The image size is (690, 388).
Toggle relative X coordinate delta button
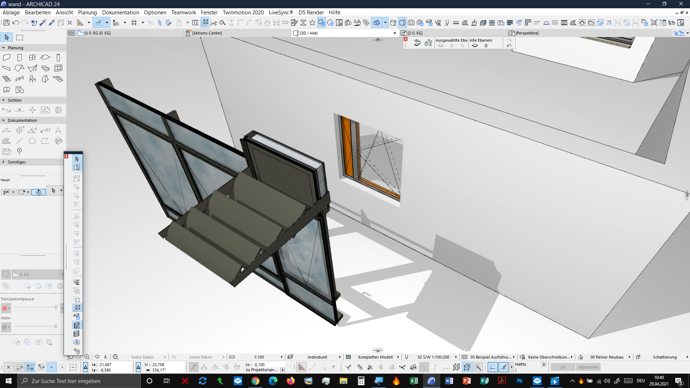(85, 367)
